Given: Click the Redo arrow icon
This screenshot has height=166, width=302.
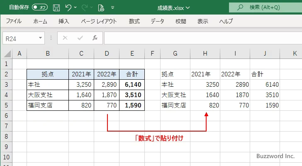Looking at the screenshot, I should click(x=85, y=7).
